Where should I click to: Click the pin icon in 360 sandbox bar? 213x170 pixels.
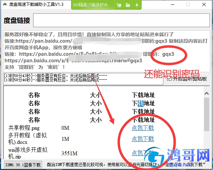click(137, 5)
